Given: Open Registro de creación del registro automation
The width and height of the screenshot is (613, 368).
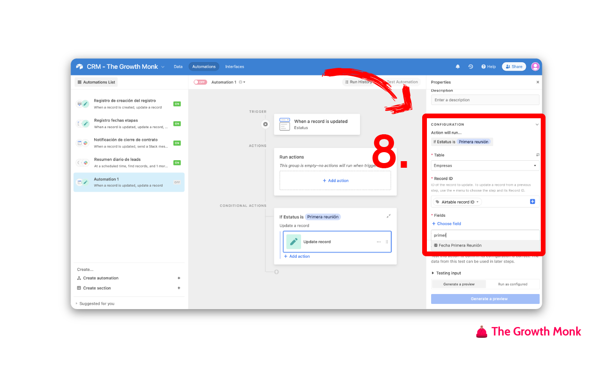Looking at the screenshot, I should 129,104.
